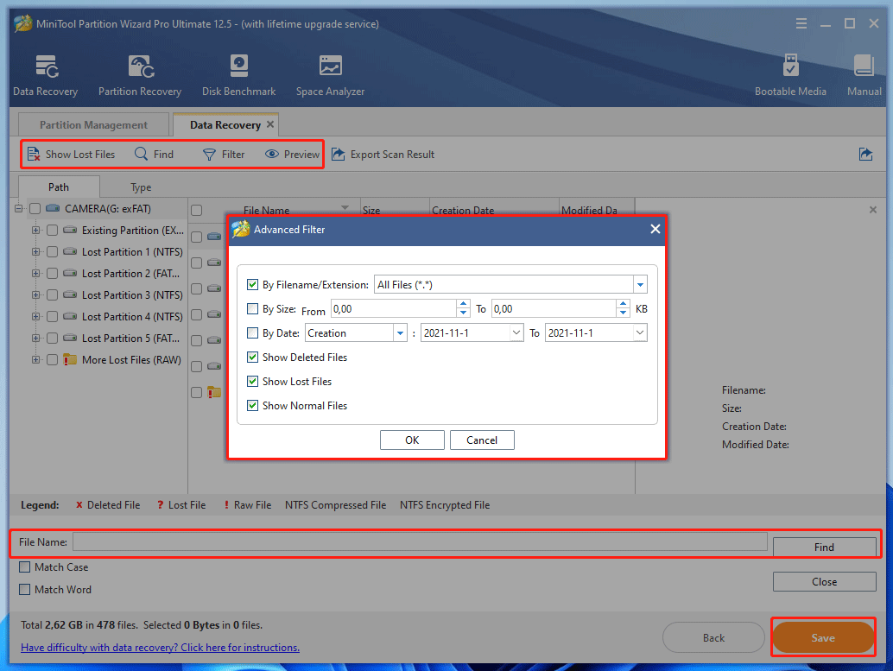Click More Lost Files (RAW) folder icon
893x671 pixels.
point(70,359)
